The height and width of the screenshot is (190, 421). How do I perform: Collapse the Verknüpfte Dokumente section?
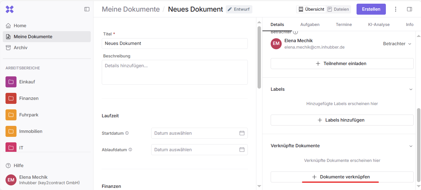(411, 146)
